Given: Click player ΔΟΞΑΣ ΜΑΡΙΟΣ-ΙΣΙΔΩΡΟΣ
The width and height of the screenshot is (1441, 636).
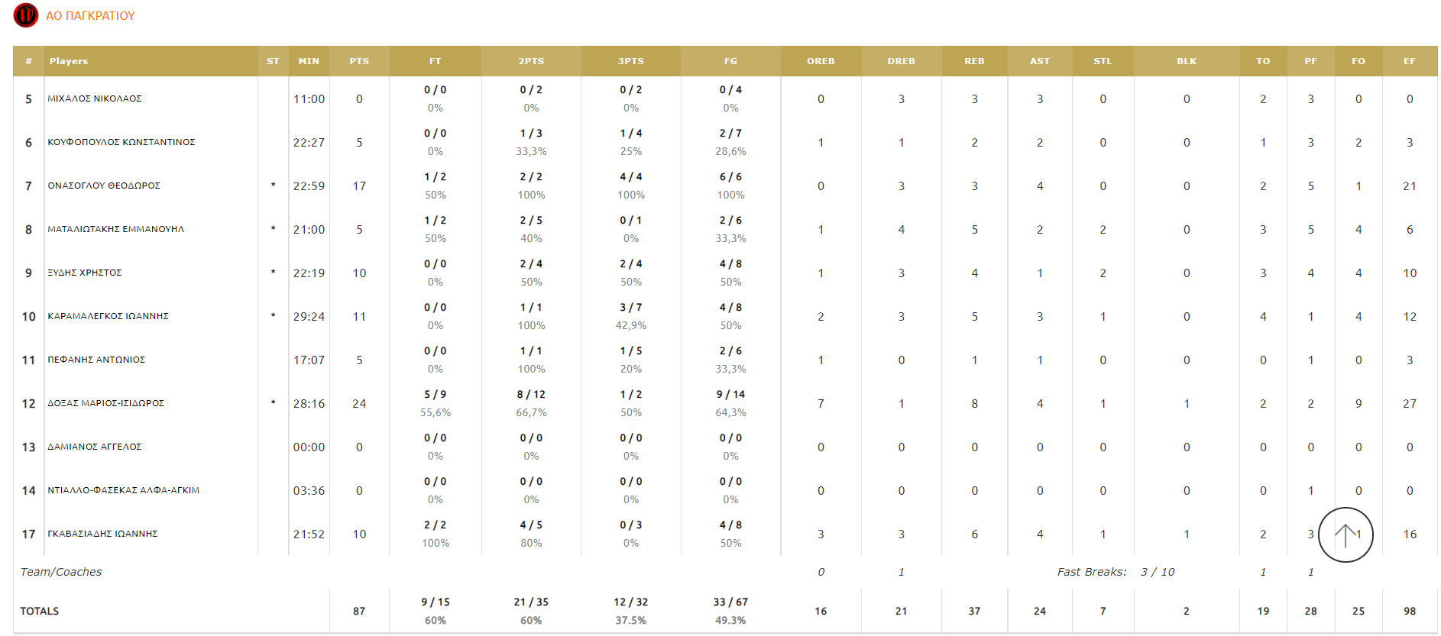Looking at the screenshot, I should coord(106,404).
